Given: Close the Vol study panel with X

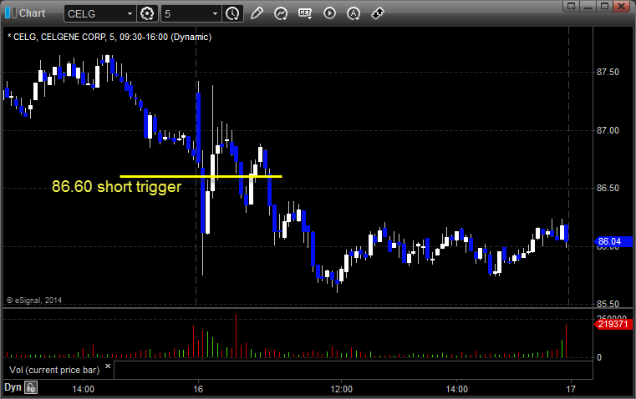Looking at the screenshot, I should click(108, 366).
